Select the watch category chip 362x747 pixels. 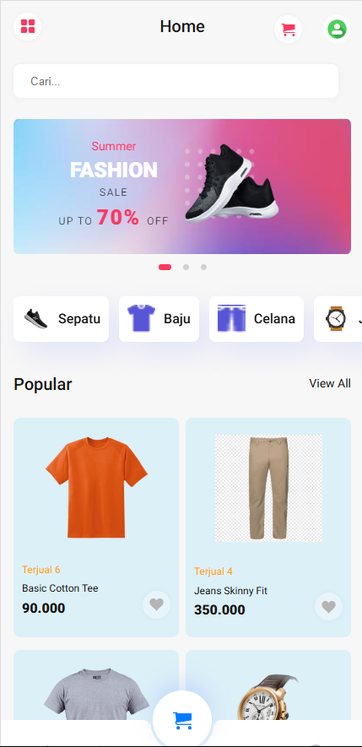pyautogui.click(x=338, y=319)
